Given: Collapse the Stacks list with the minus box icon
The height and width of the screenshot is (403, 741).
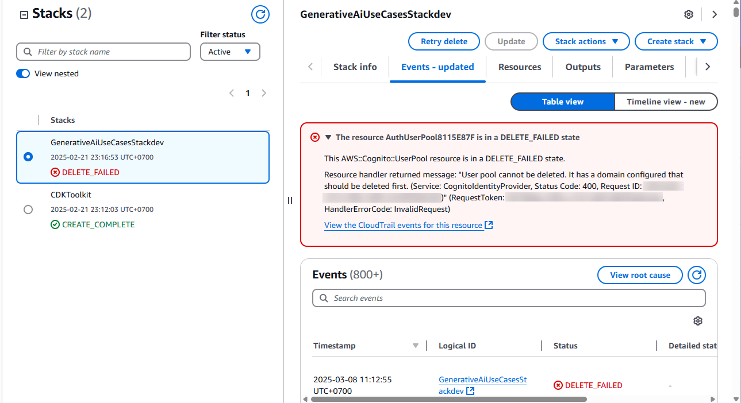Looking at the screenshot, I should point(24,15).
